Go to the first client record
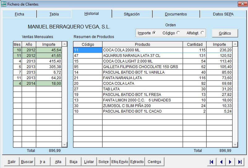The width and height of the screenshot is (248, 168). click(x=211, y=162)
